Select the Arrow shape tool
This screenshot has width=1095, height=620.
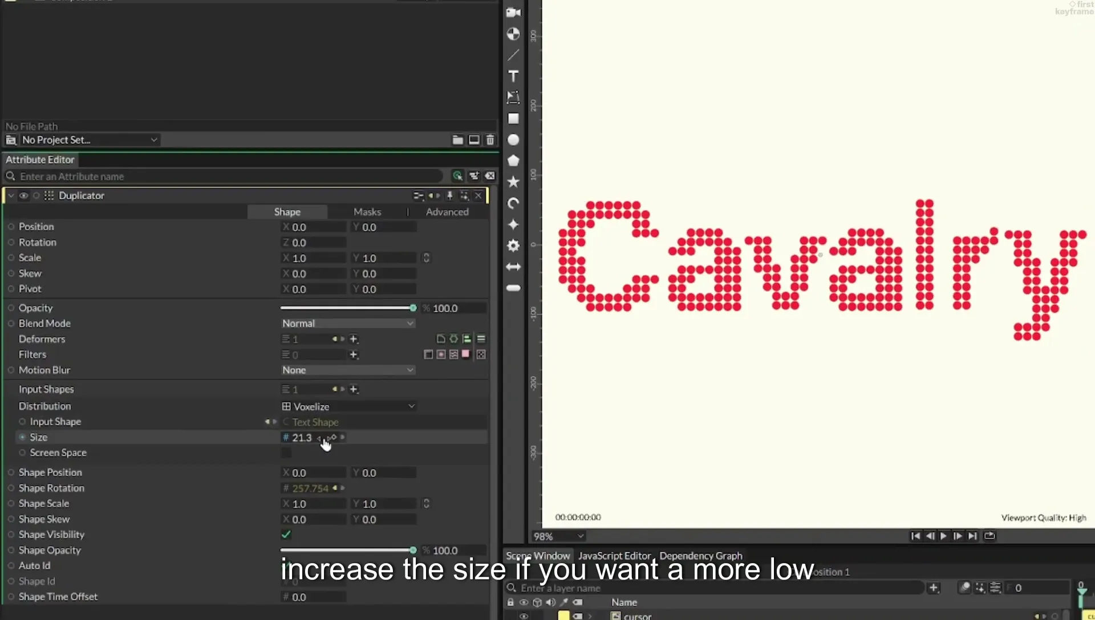(x=513, y=267)
